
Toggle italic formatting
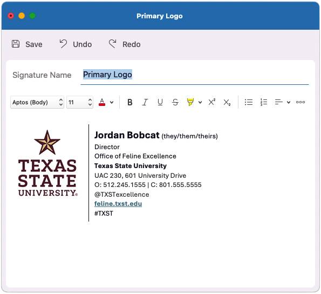(145, 102)
